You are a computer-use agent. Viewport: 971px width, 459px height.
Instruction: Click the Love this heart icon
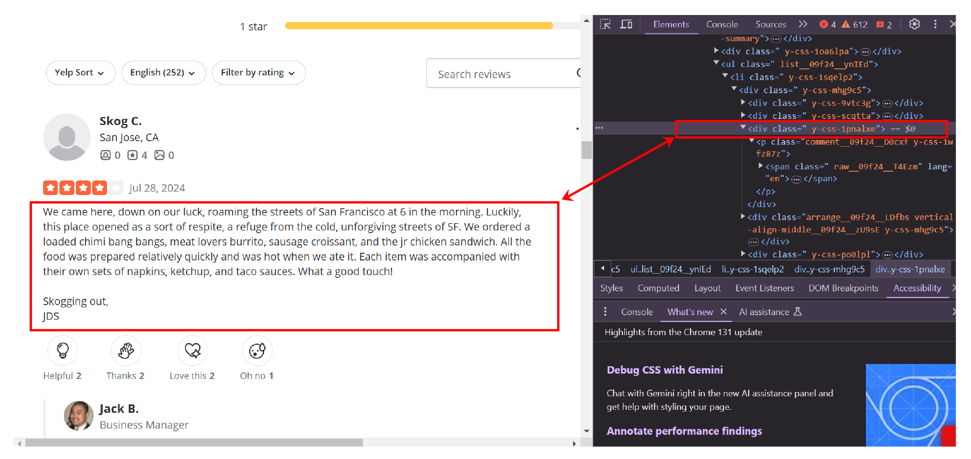(193, 351)
